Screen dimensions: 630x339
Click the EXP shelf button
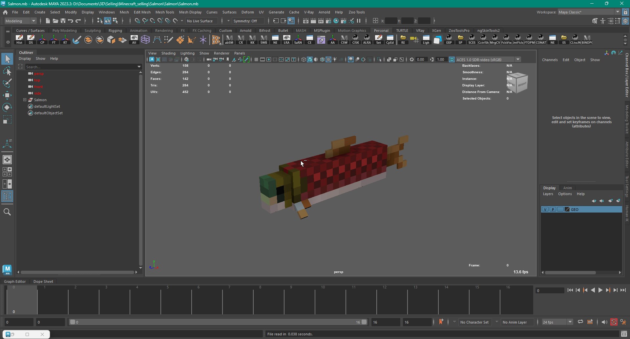click(449, 40)
